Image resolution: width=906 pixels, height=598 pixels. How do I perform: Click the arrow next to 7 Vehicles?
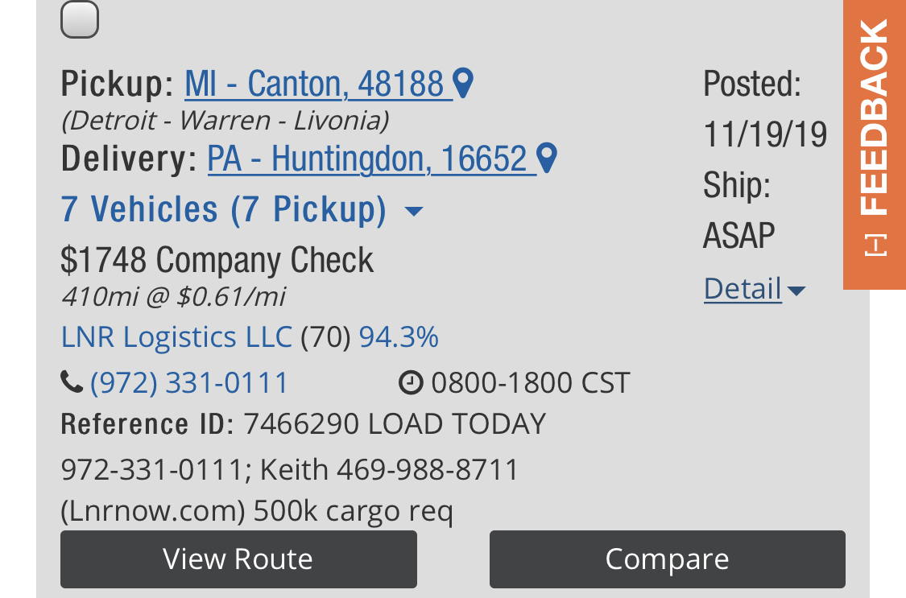(414, 211)
